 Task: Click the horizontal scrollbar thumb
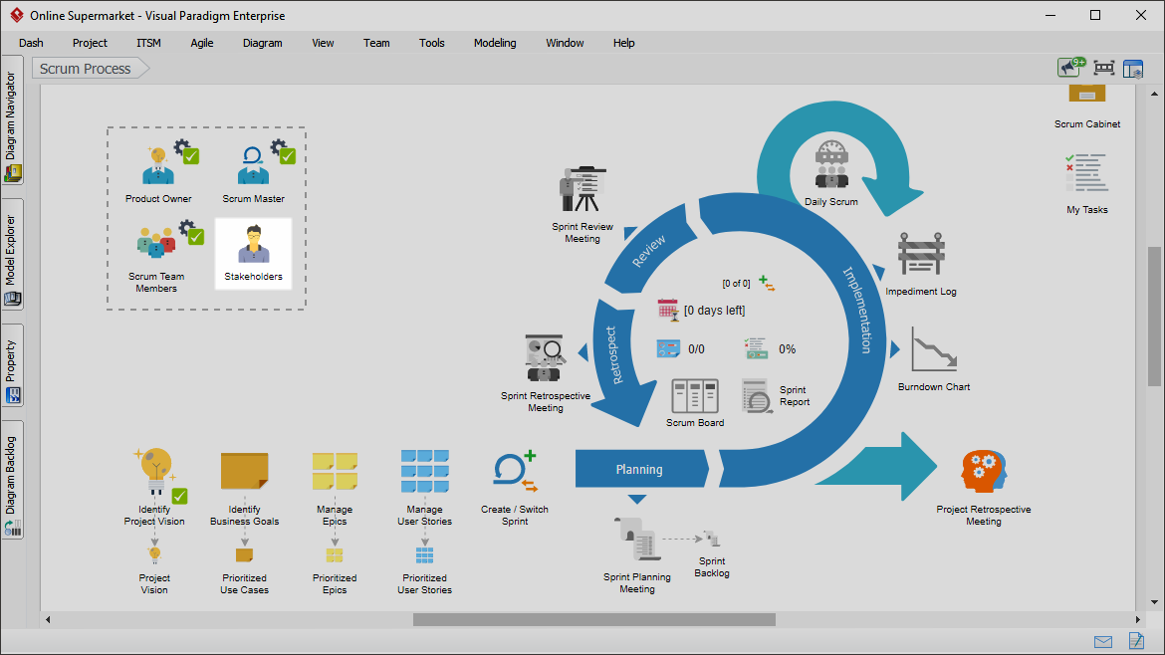(x=593, y=619)
